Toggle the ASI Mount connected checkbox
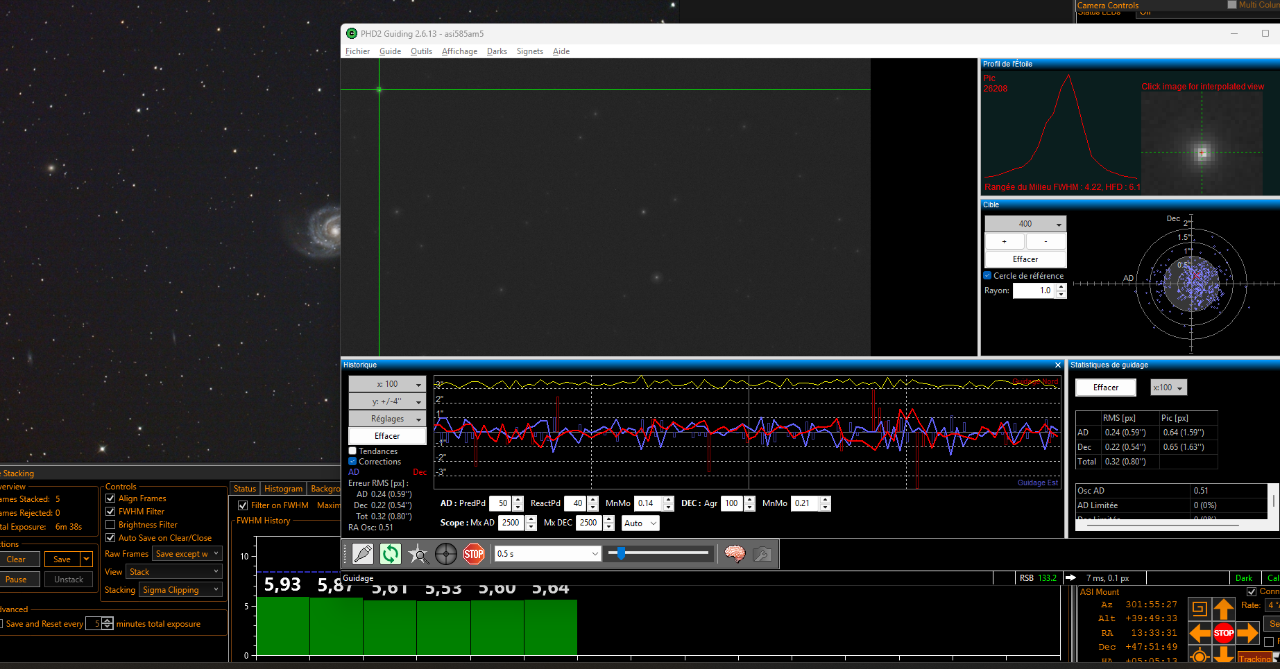Image resolution: width=1280 pixels, height=669 pixels. click(x=1252, y=591)
